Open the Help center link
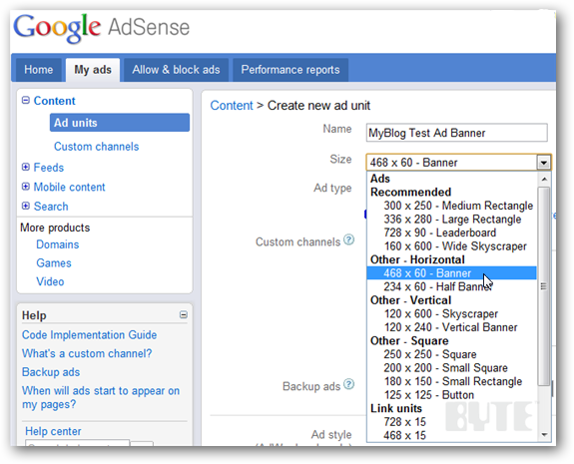Image resolution: width=574 pixels, height=464 pixels. point(53,431)
